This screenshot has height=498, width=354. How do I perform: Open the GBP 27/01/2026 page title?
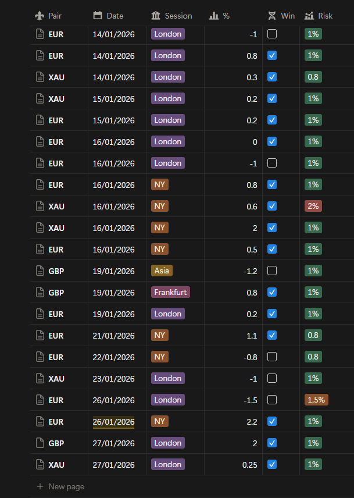(x=56, y=443)
